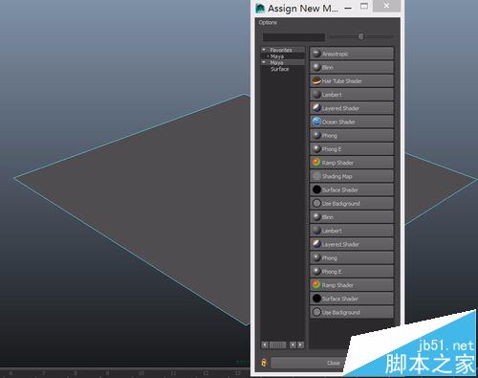Pick the Use Background entry below the first Surface Shader

352,204
